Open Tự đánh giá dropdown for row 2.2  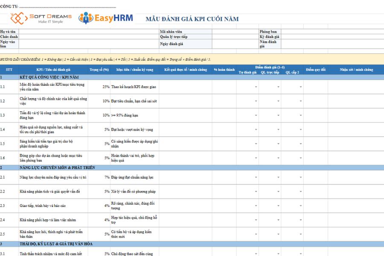point(256,192)
